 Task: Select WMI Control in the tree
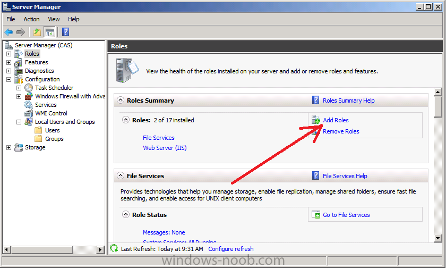(x=51, y=113)
